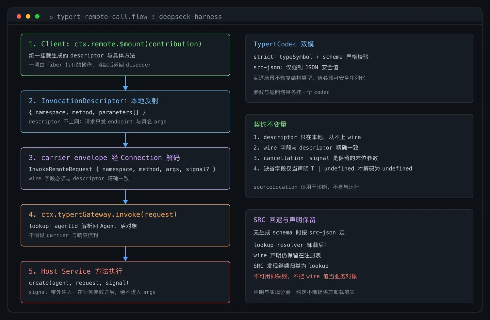
Task: Click the note "descriptor 不上网: 请求只发 endpoint 与具名 args"
Action: pos(98,121)
